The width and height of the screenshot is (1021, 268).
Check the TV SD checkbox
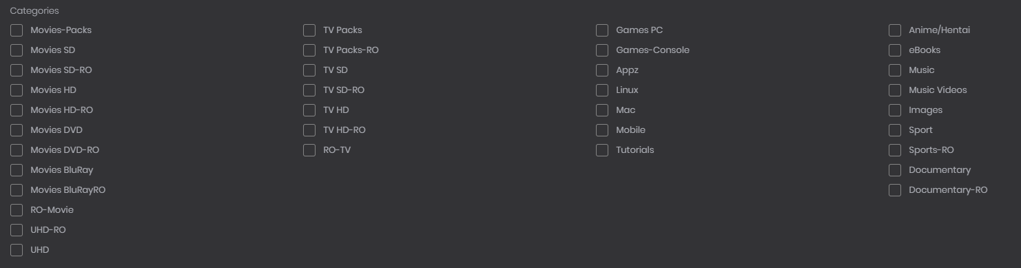(309, 70)
